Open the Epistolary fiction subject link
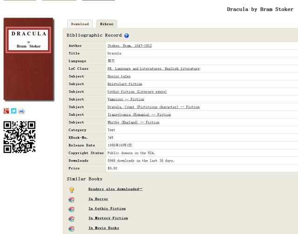Screen dimensions: 298x234 (x=124, y=84)
